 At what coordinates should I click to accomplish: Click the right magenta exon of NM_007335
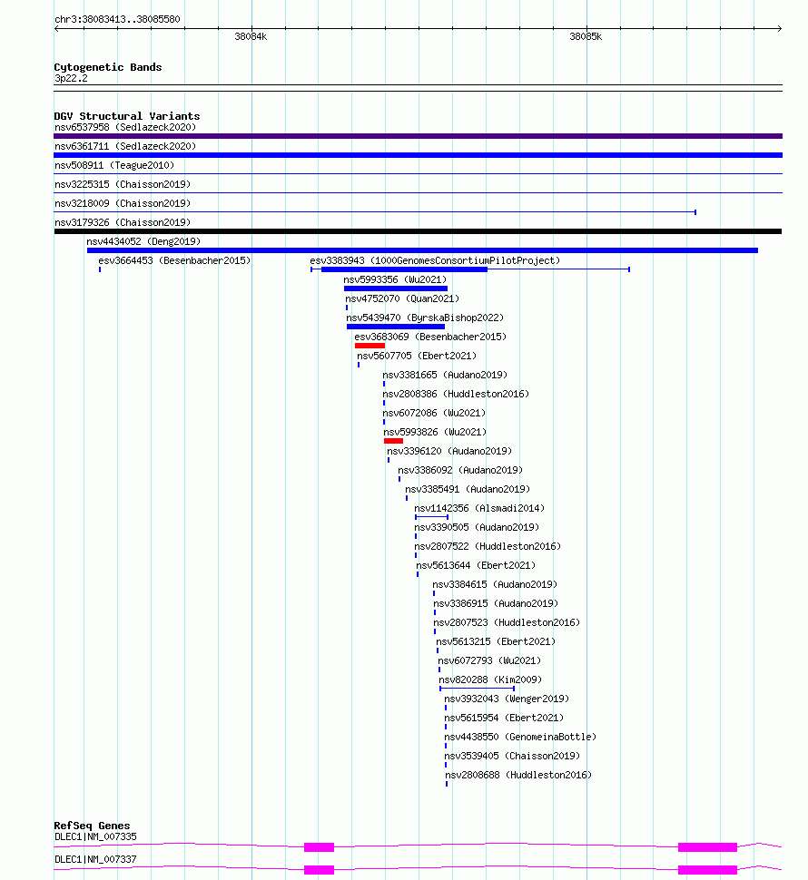coord(707,847)
